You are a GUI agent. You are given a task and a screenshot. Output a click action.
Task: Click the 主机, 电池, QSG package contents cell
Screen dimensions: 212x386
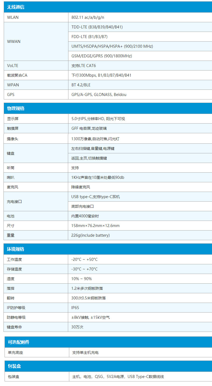pos(141,377)
